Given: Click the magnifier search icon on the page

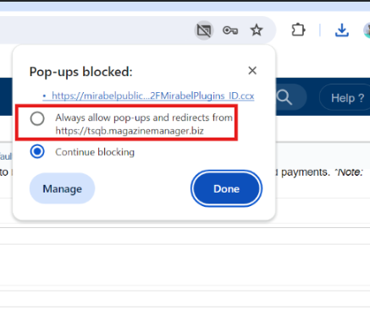Looking at the screenshot, I should pyautogui.click(x=284, y=97).
